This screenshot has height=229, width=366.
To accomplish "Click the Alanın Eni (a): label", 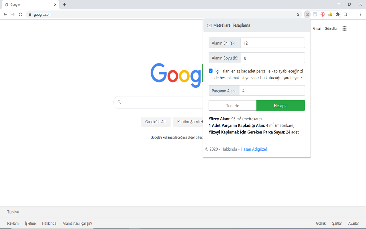I will pyautogui.click(x=224, y=43).
